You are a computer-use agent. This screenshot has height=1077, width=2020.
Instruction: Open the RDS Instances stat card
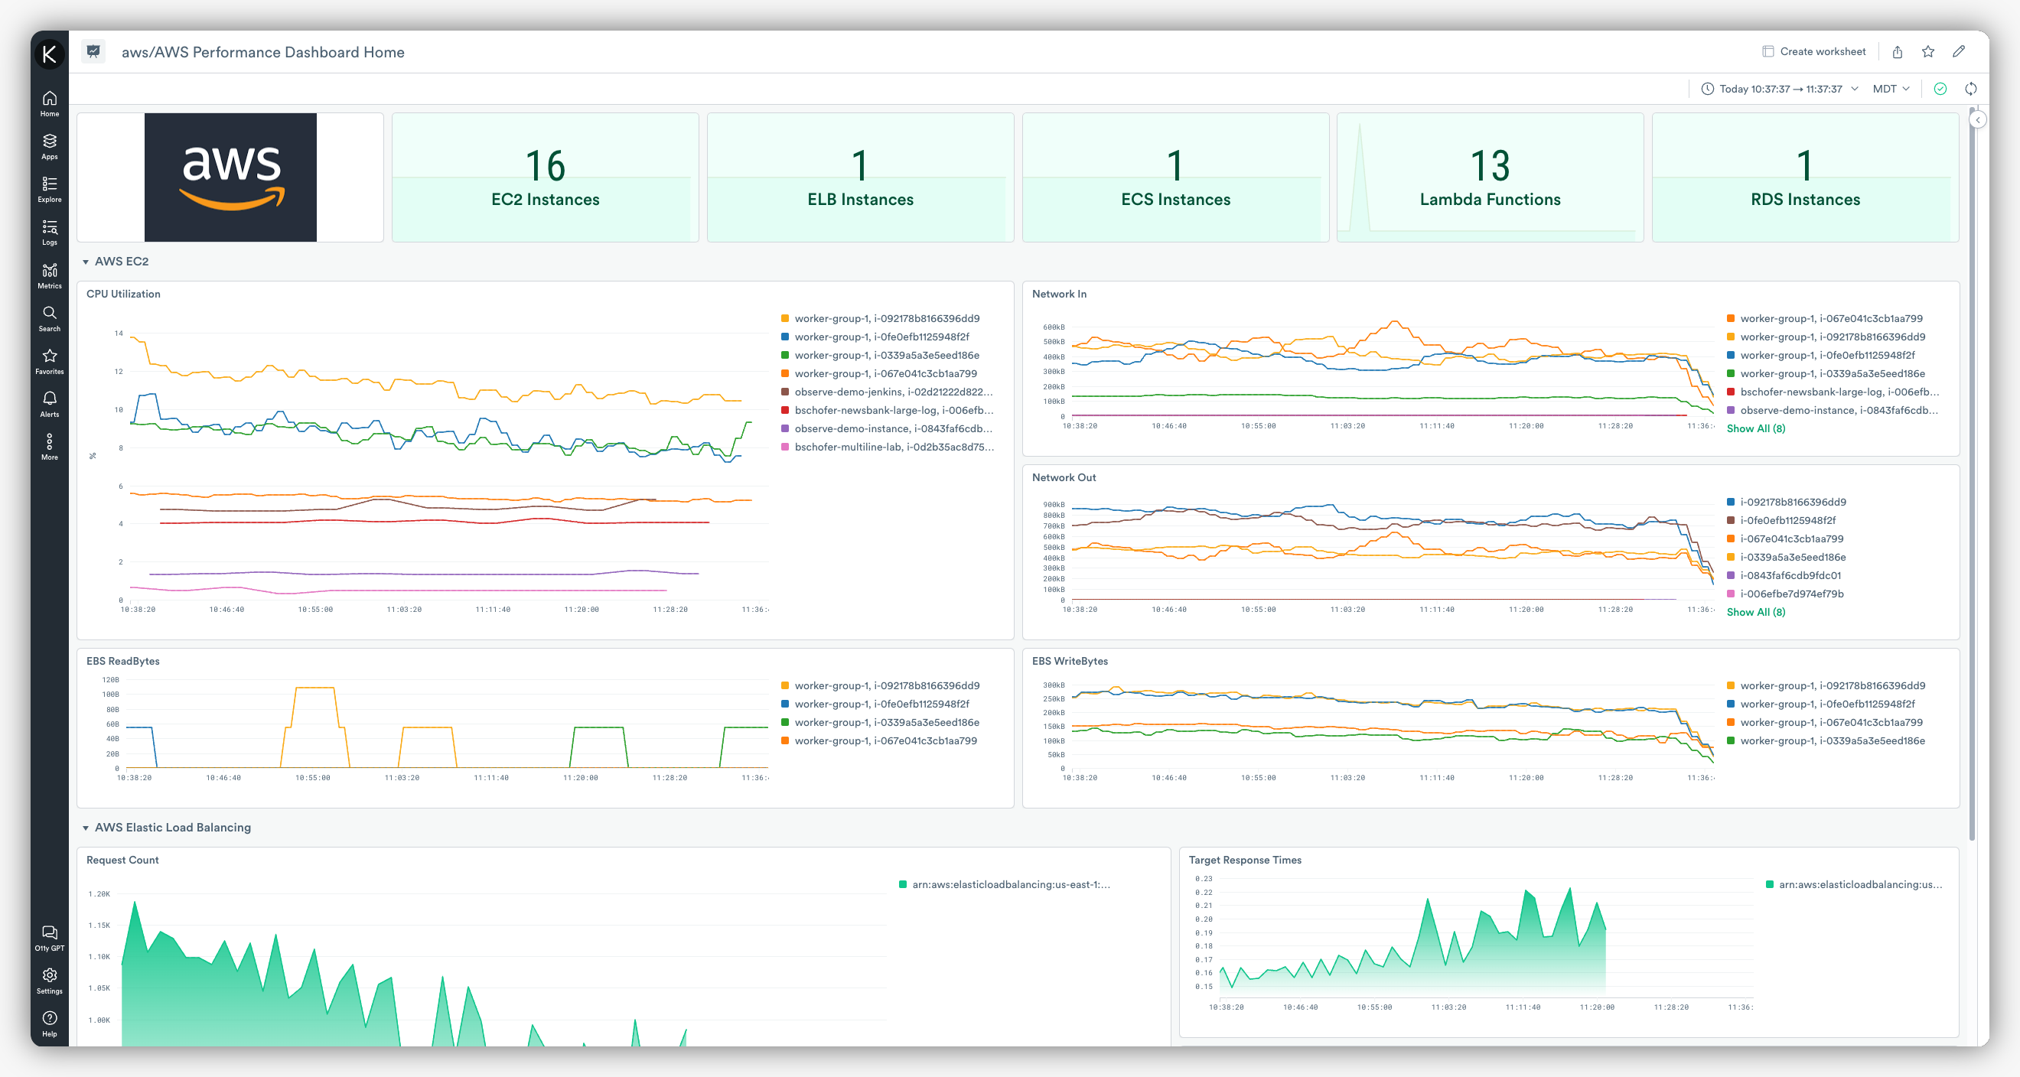tap(1805, 177)
